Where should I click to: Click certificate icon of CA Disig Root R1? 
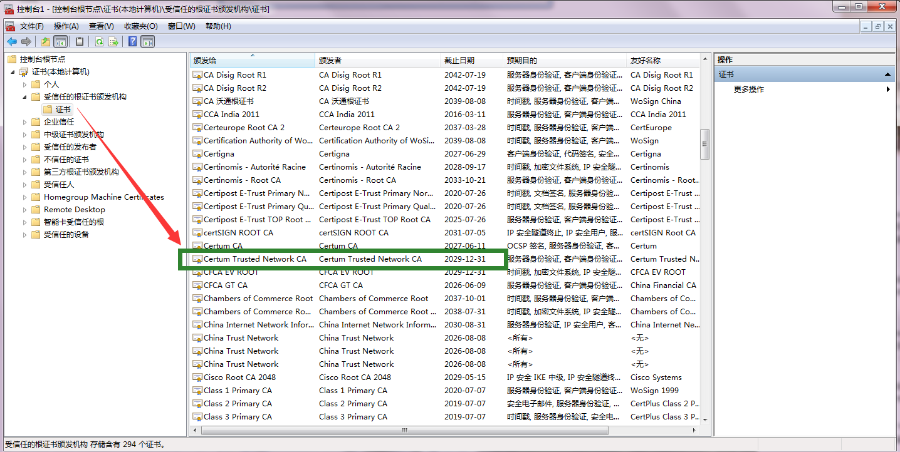pos(197,75)
